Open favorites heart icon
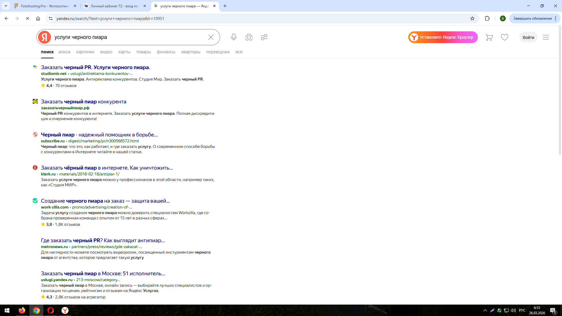 click(x=505, y=37)
